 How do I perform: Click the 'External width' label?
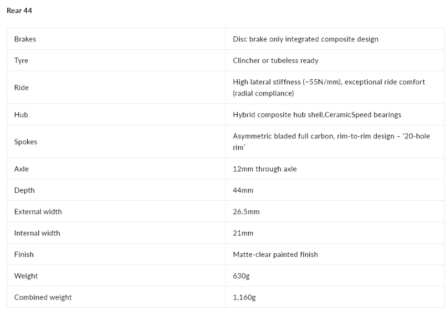[x=38, y=212]
